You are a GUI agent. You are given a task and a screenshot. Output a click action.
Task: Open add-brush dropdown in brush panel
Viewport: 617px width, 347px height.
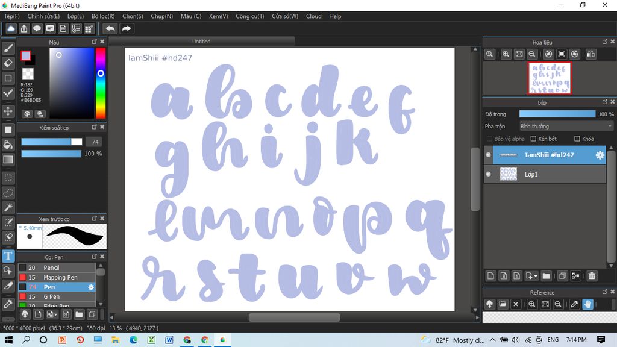coord(52,314)
